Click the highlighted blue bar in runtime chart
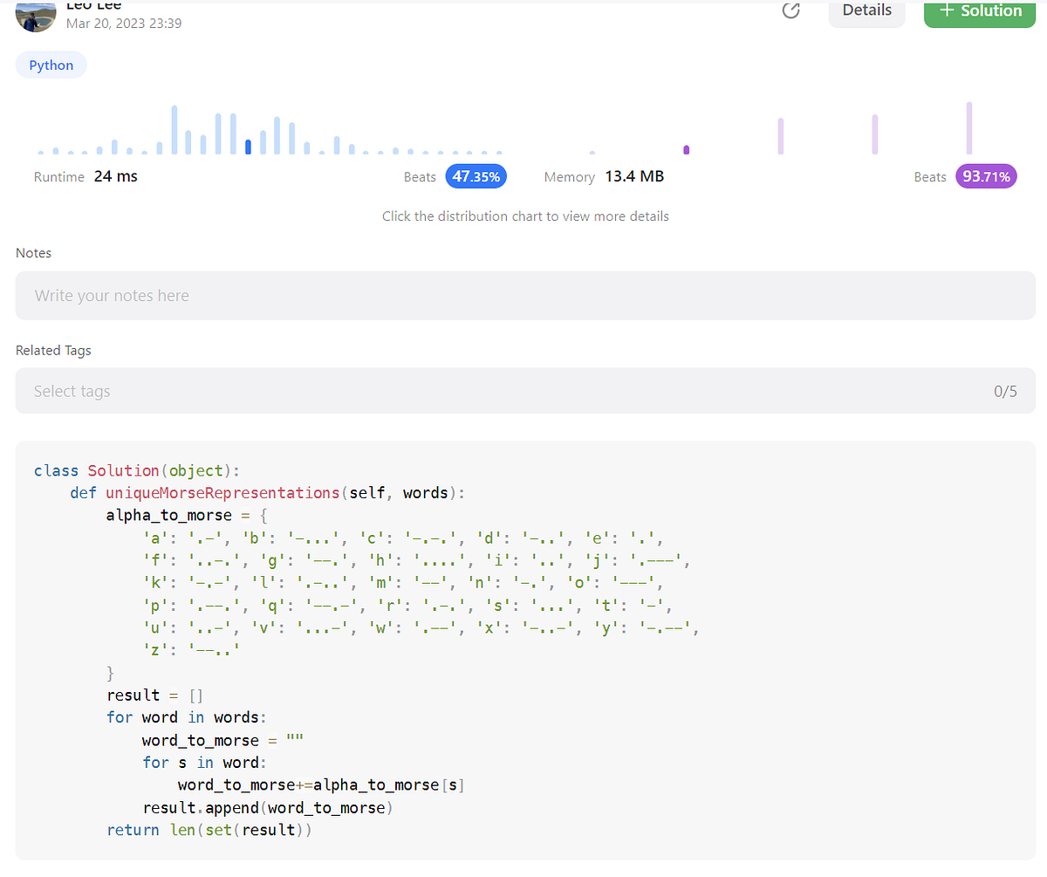1047x877 pixels. point(248,147)
